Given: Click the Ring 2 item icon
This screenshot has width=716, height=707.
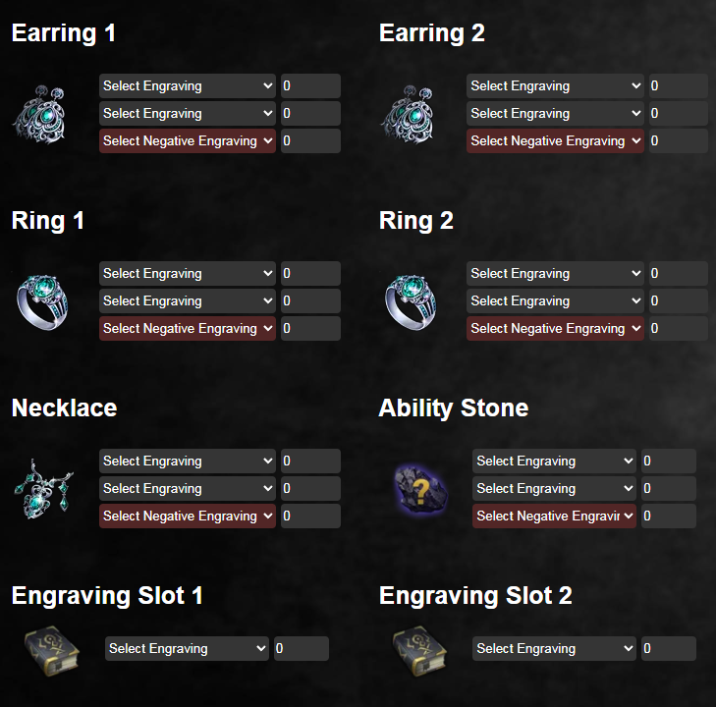Looking at the screenshot, I should 411,301.
